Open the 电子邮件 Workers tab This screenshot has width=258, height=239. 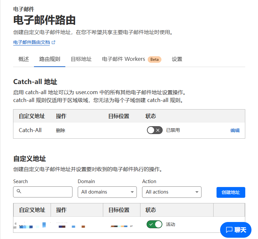pos(123,59)
